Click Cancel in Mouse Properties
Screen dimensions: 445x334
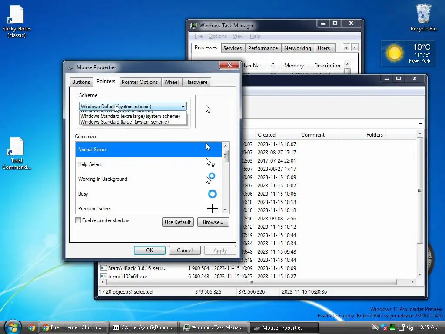185,250
